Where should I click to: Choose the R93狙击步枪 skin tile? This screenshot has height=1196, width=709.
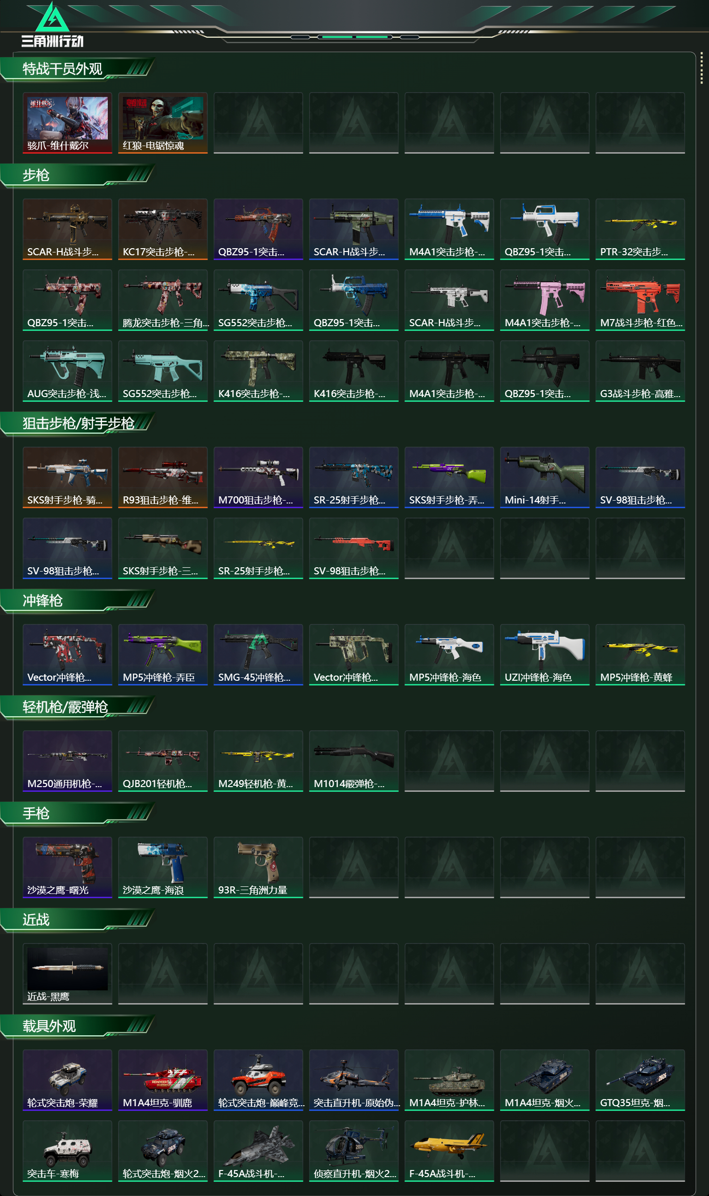pyautogui.click(x=163, y=477)
